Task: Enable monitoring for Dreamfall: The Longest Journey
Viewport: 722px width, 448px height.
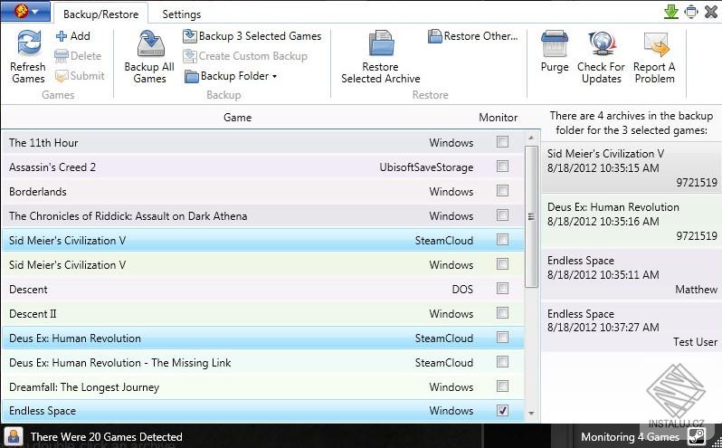Action: 502,386
